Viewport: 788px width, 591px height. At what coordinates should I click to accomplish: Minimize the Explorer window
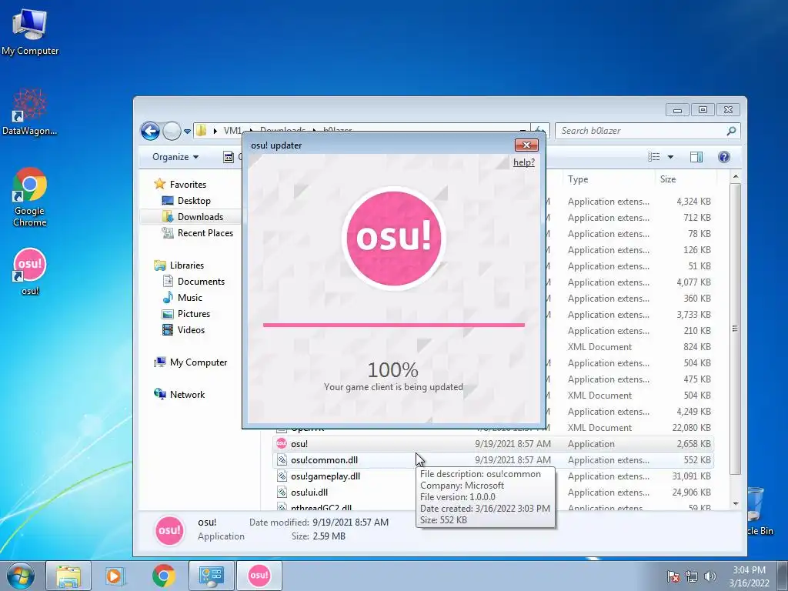[x=677, y=109]
